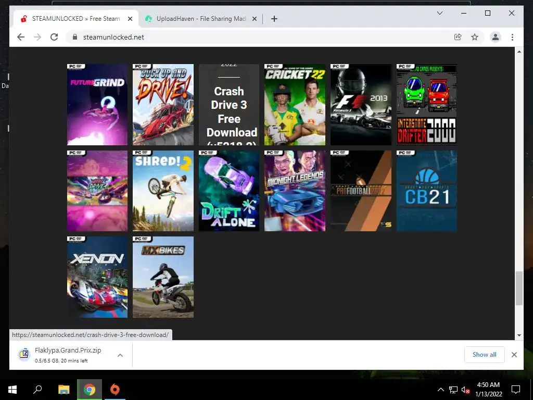Open Shred! 2 game cover
The height and width of the screenshot is (400, 533).
[x=163, y=191]
